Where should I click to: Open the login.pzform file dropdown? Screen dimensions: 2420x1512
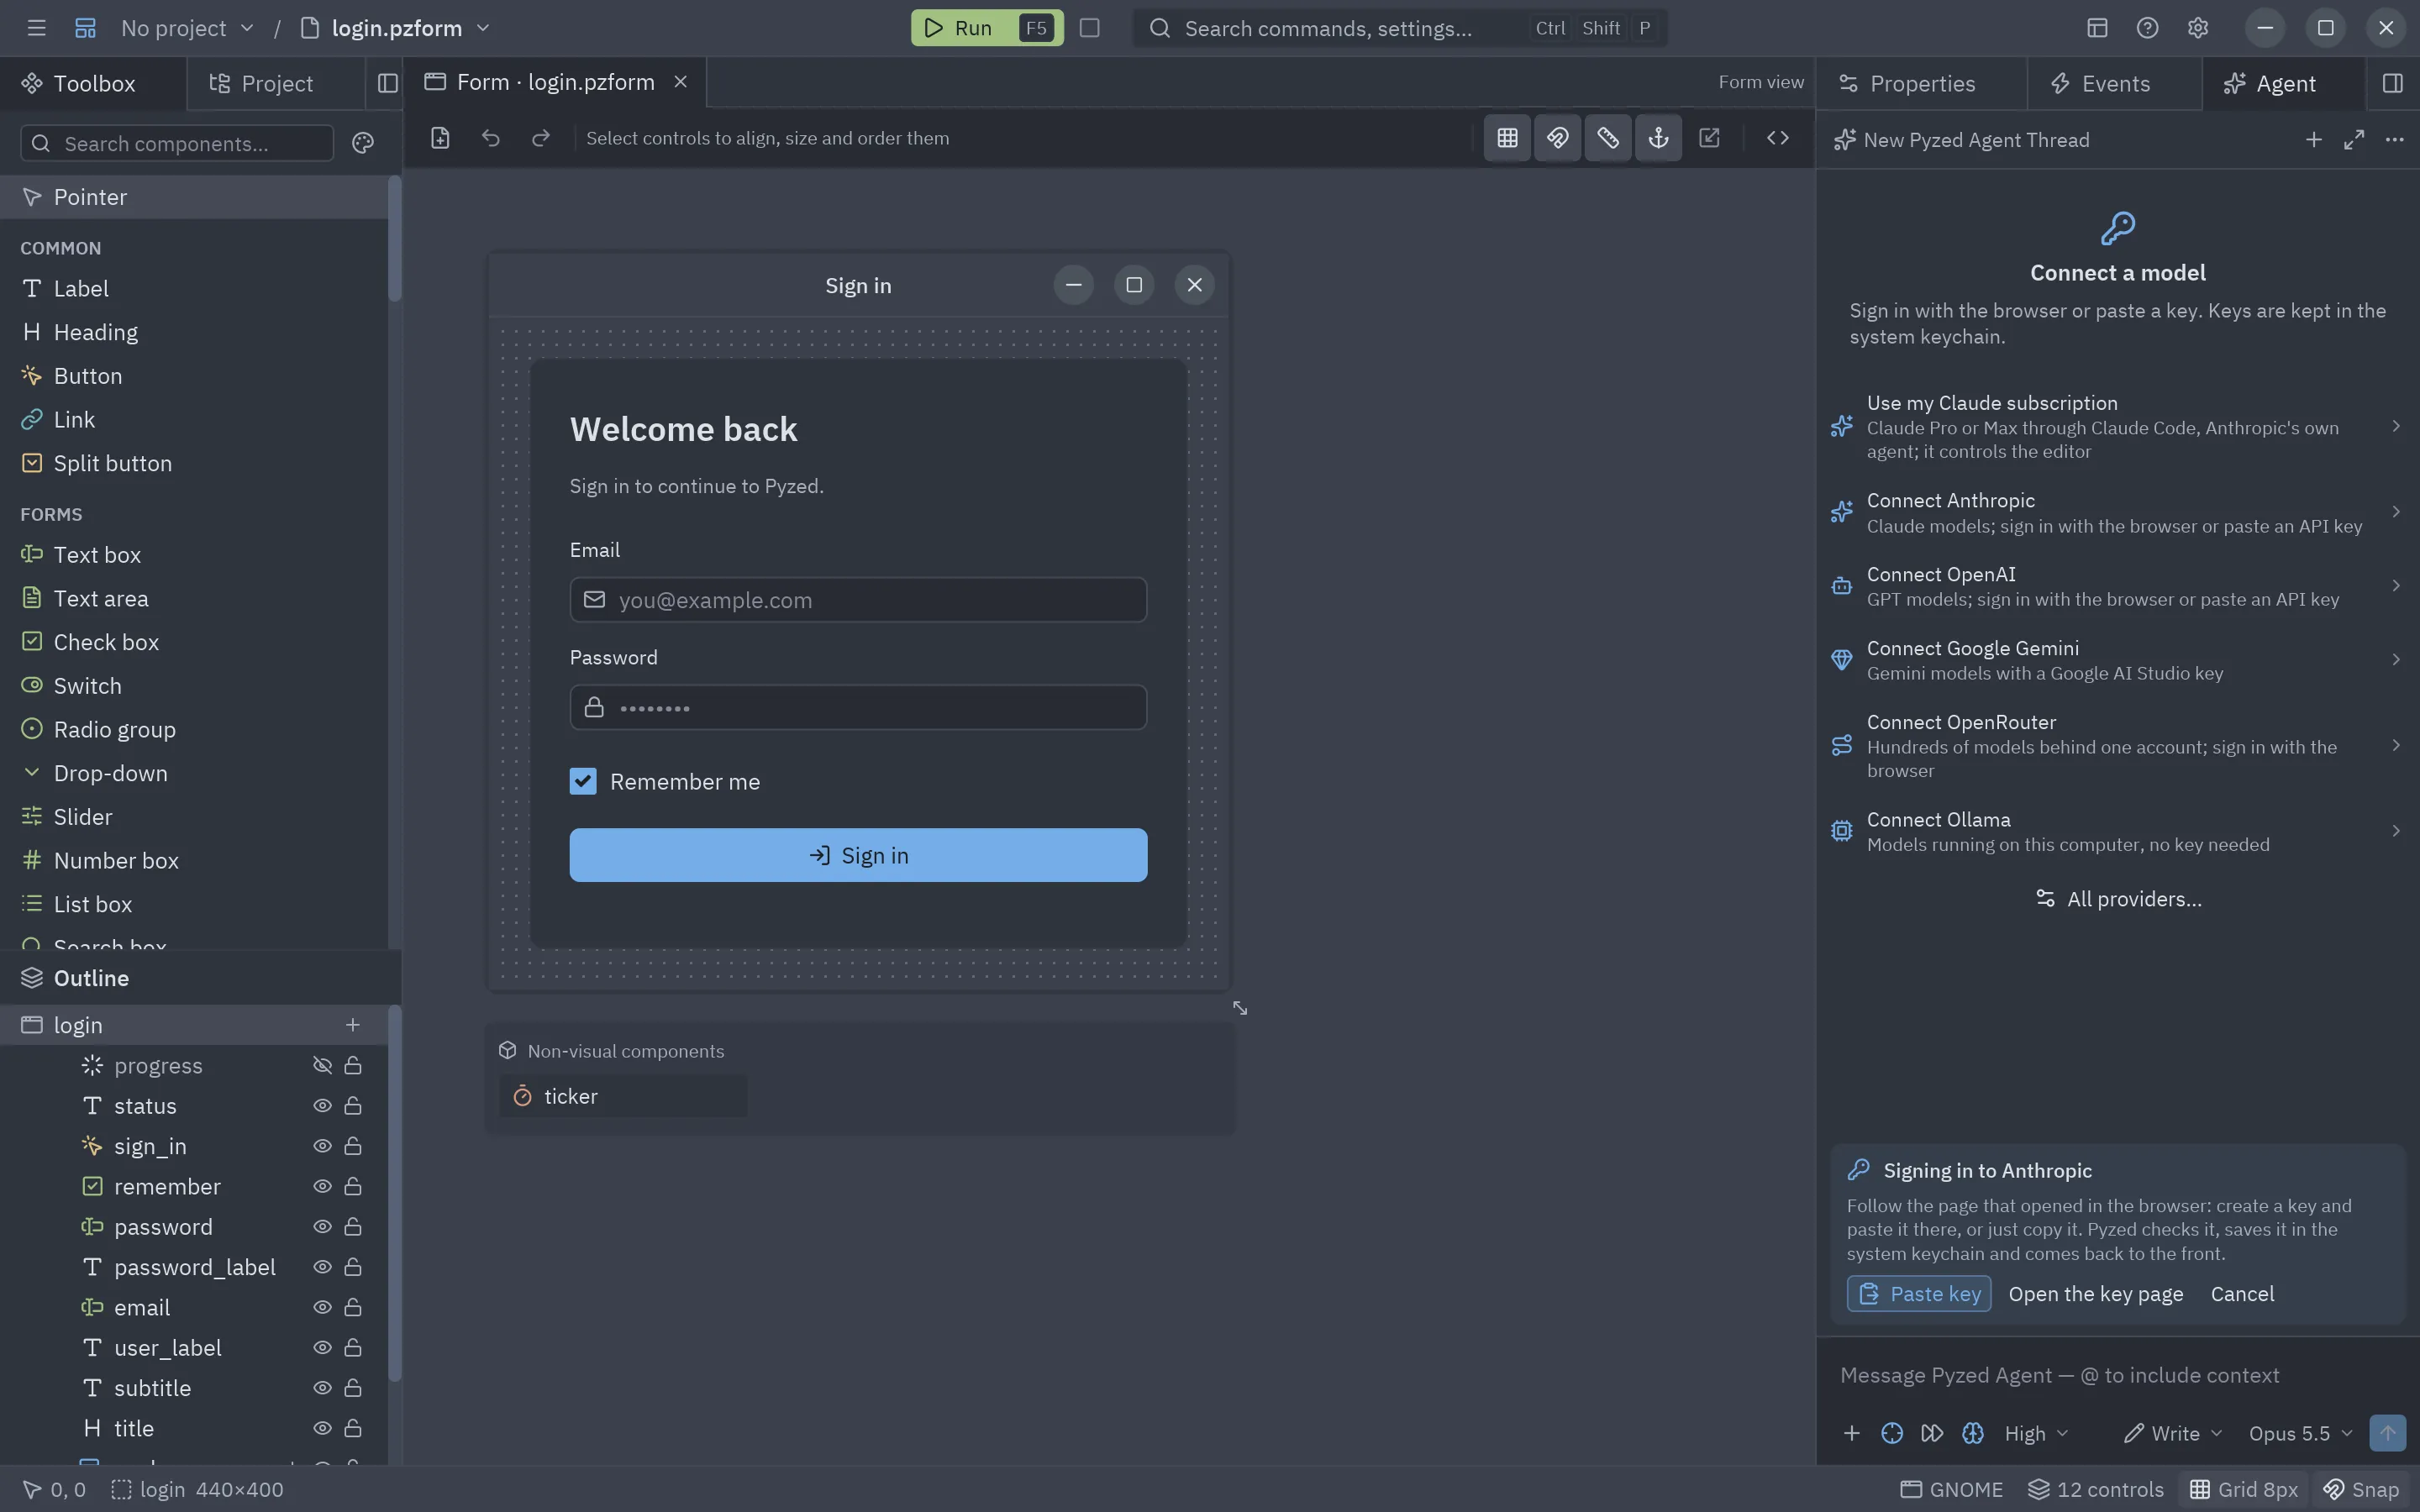pos(396,28)
